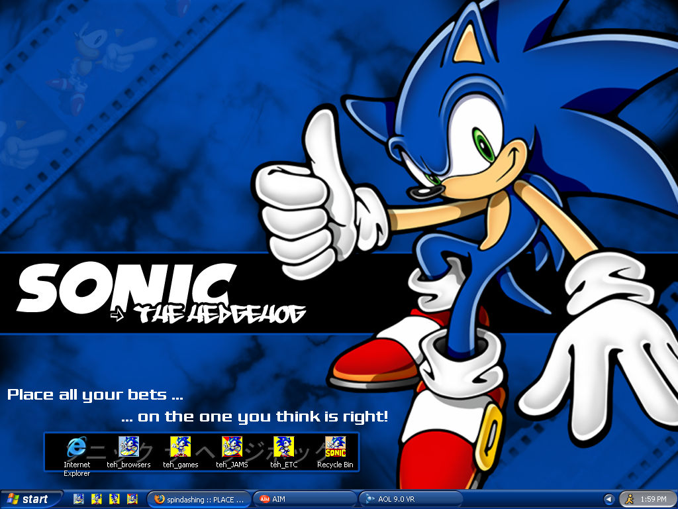Open the teh_games desktop folder
Viewport: 678px width, 509px height.
point(180,447)
